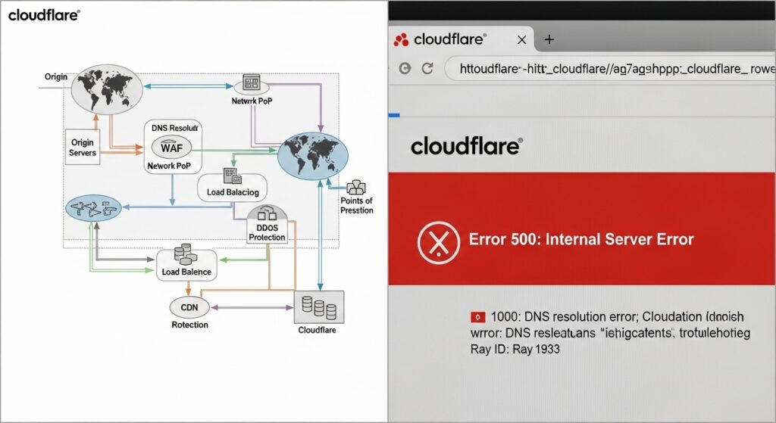Click the browser address bar URL

click(606, 68)
